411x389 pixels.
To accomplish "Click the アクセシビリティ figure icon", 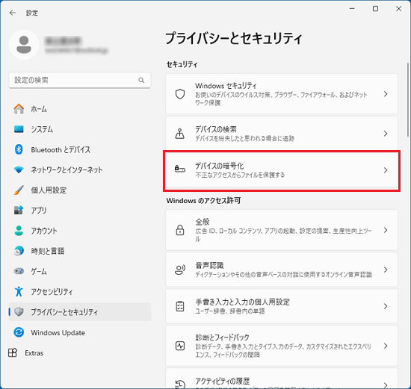I will (19, 291).
